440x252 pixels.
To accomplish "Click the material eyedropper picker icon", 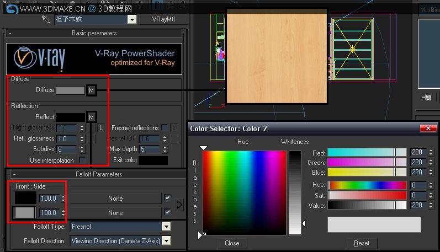I will [x=45, y=19].
